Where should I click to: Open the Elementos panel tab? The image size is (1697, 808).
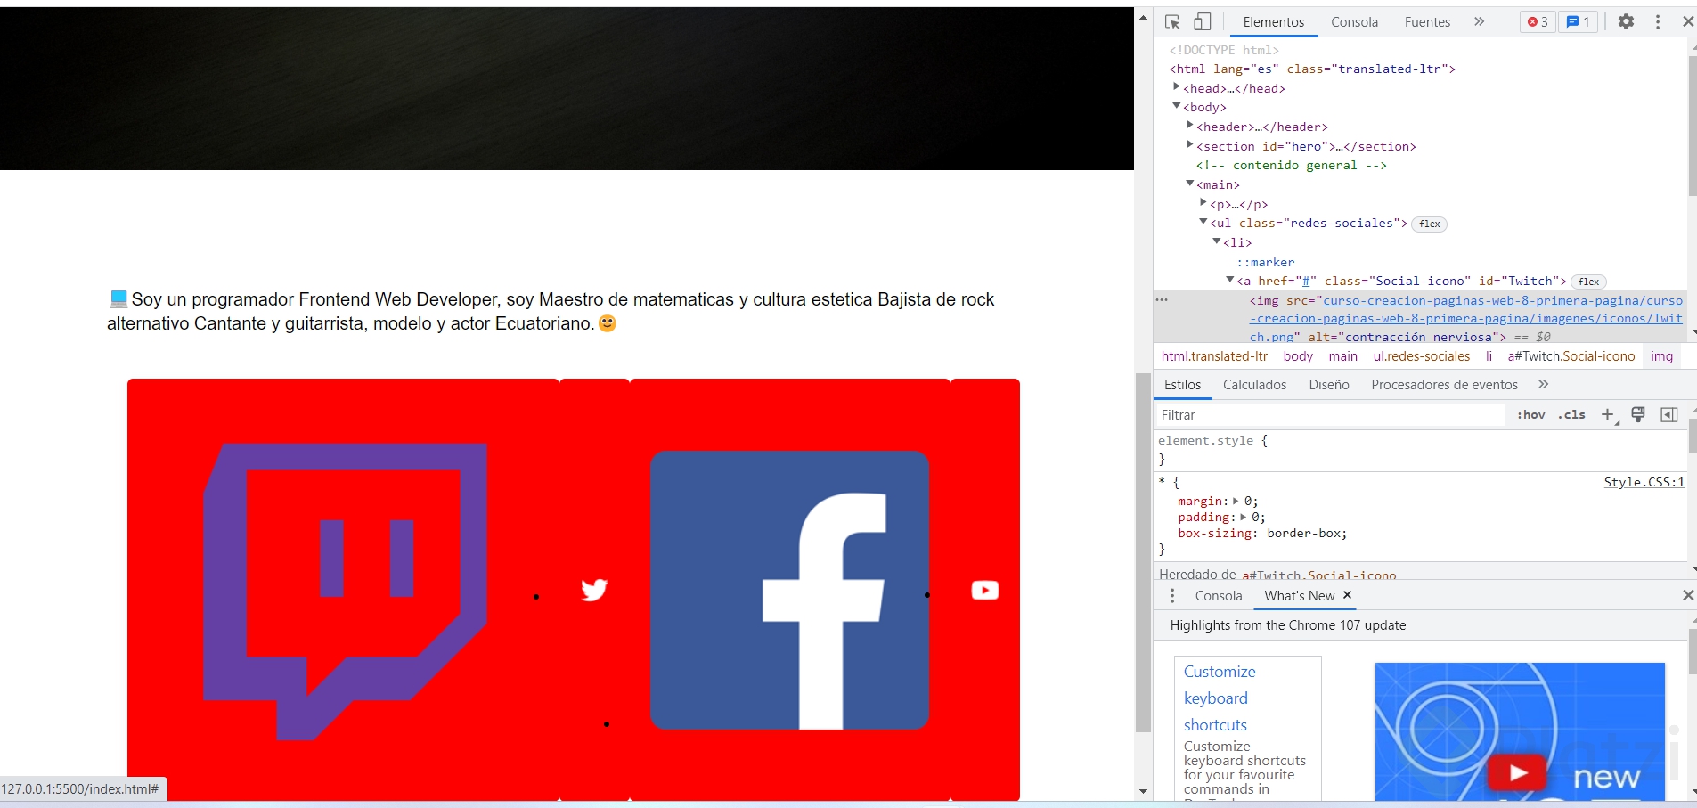click(1273, 22)
